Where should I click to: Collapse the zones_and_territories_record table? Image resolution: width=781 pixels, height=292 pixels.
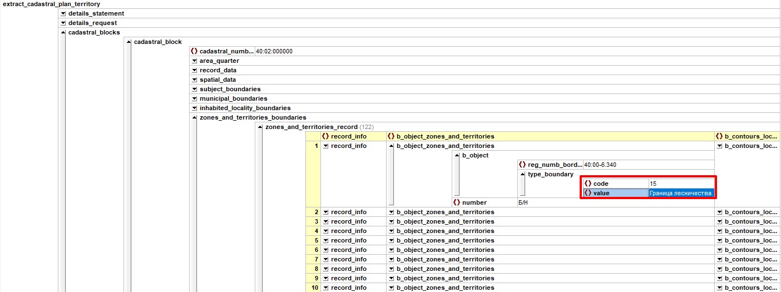[x=260, y=127]
